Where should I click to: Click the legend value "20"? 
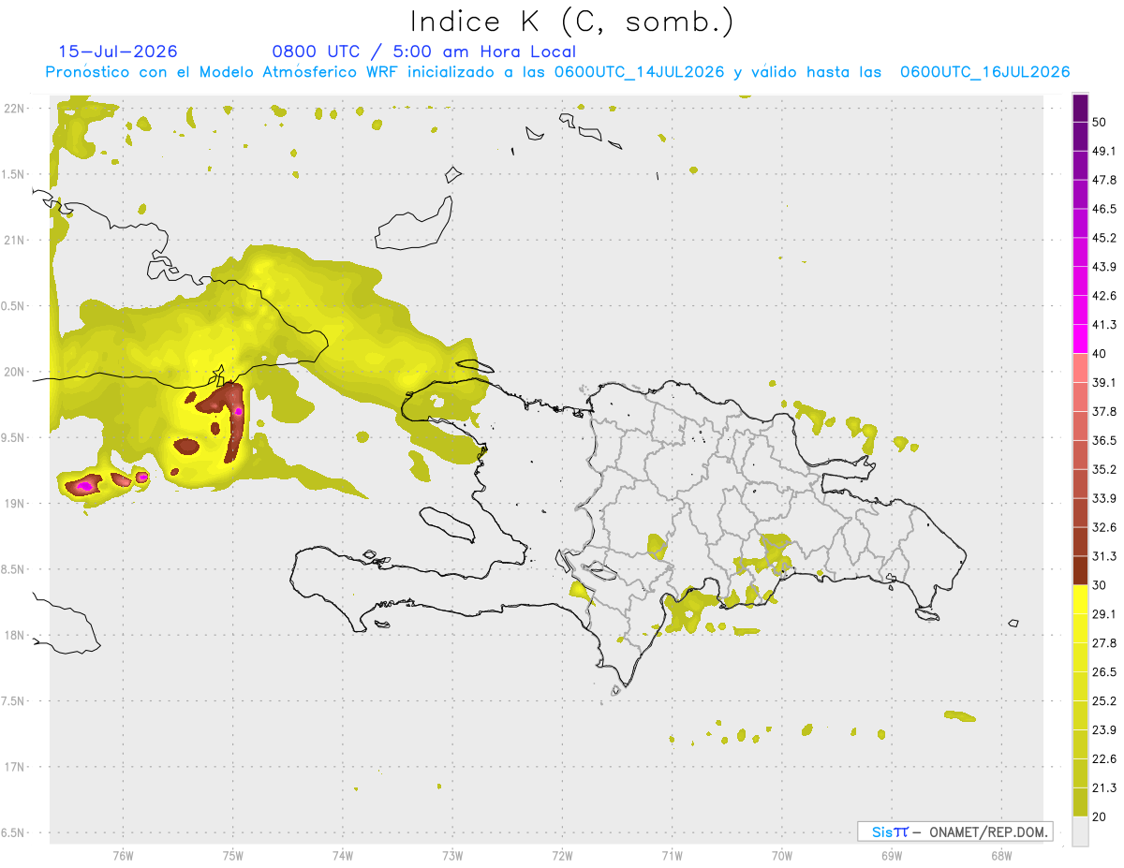pyautogui.click(x=1100, y=817)
